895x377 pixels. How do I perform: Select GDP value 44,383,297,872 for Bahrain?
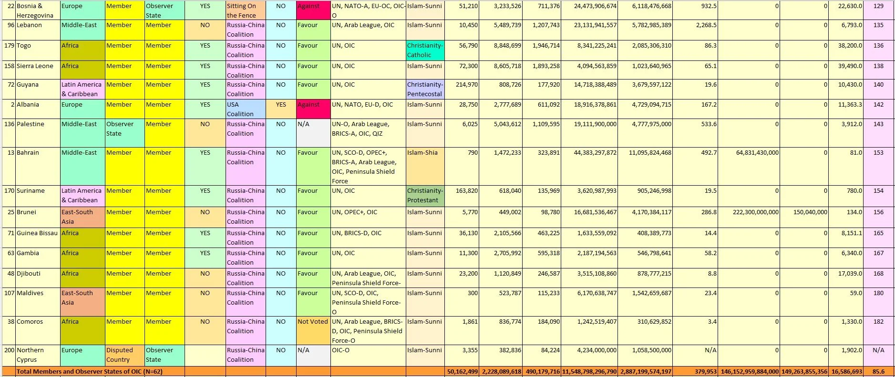(589, 167)
